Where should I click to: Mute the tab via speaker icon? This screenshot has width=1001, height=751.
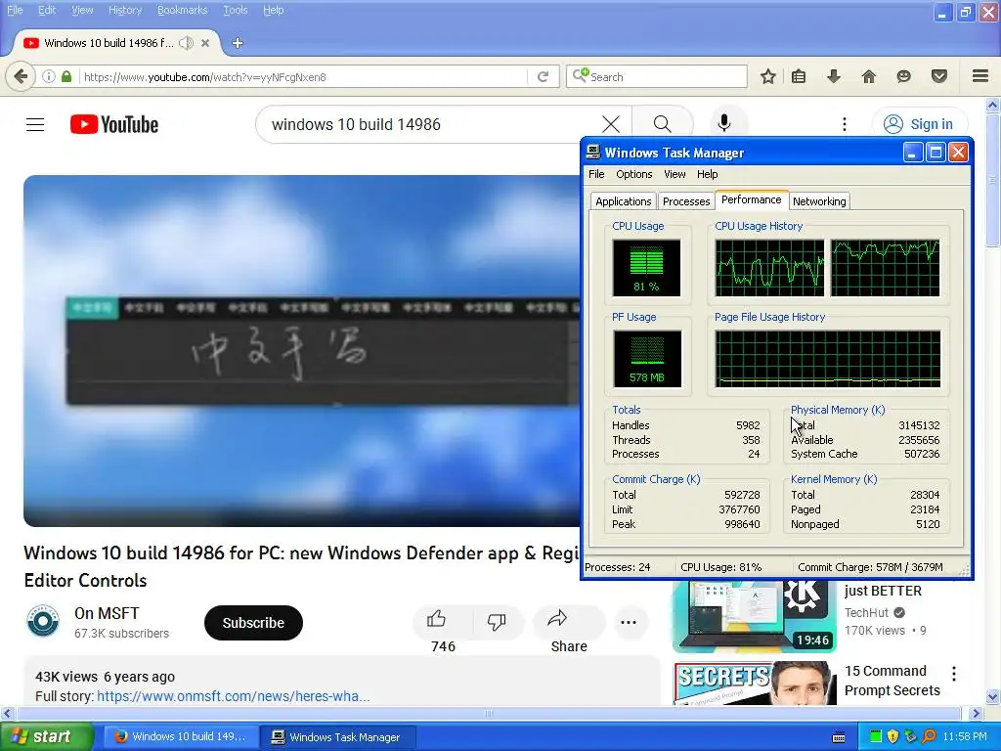[x=186, y=43]
